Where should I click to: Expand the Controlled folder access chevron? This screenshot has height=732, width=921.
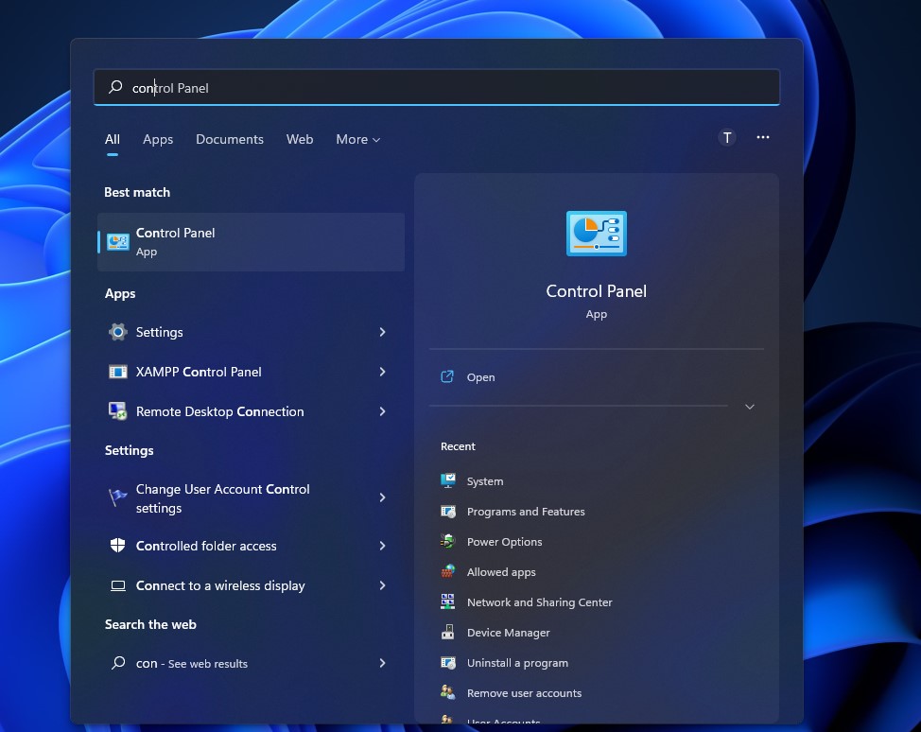pos(382,546)
